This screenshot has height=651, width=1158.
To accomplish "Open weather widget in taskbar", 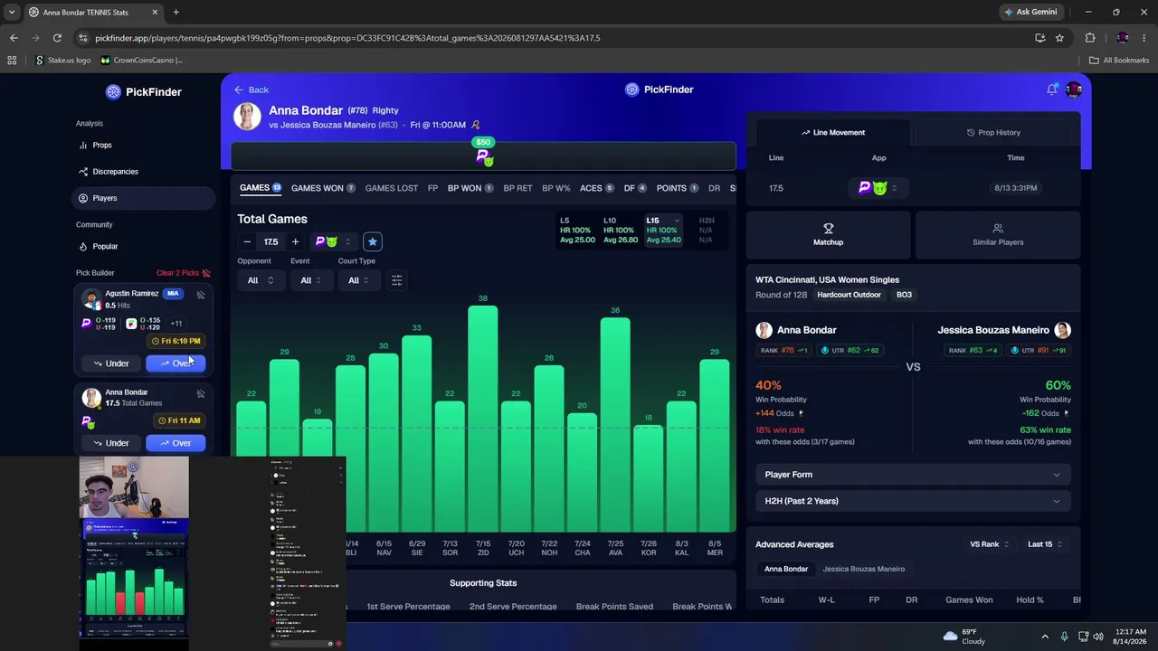I will (x=964, y=637).
